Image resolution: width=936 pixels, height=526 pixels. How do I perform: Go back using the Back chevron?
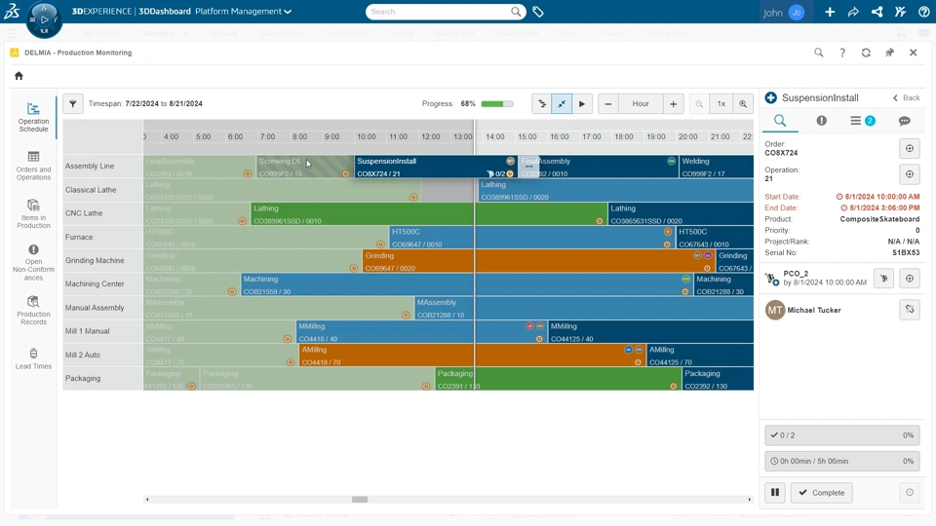(x=906, y=97)
